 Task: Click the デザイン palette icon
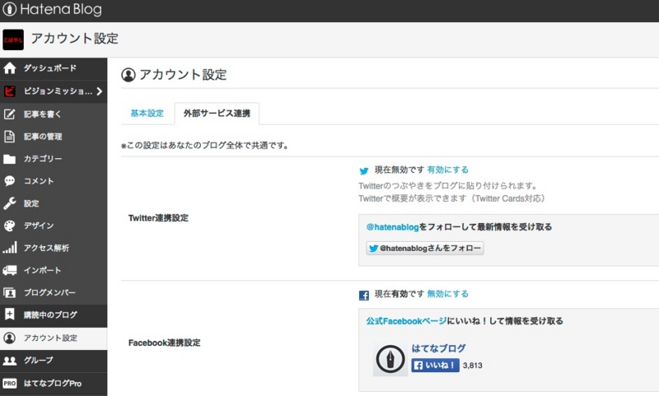click(9, 226)
